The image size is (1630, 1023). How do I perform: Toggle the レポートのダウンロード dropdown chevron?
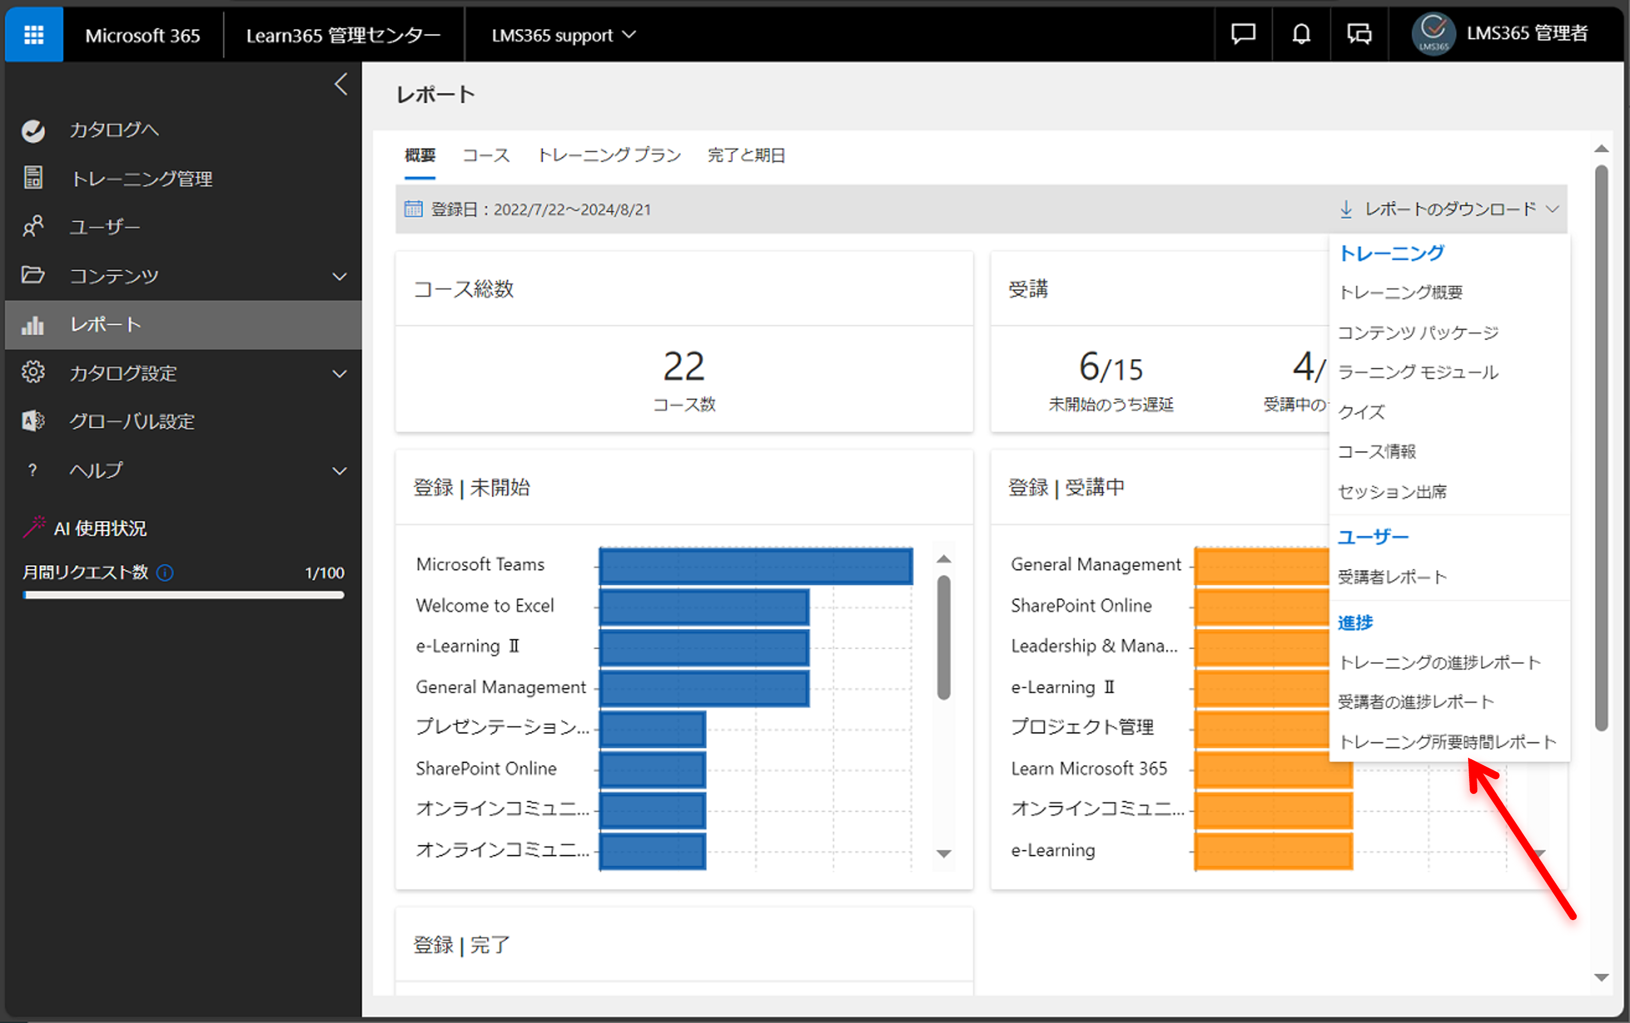[x=1552, y=209]
